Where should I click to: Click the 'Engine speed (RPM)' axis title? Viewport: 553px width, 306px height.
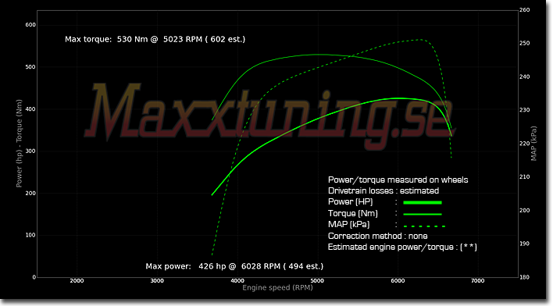(277, 288)
